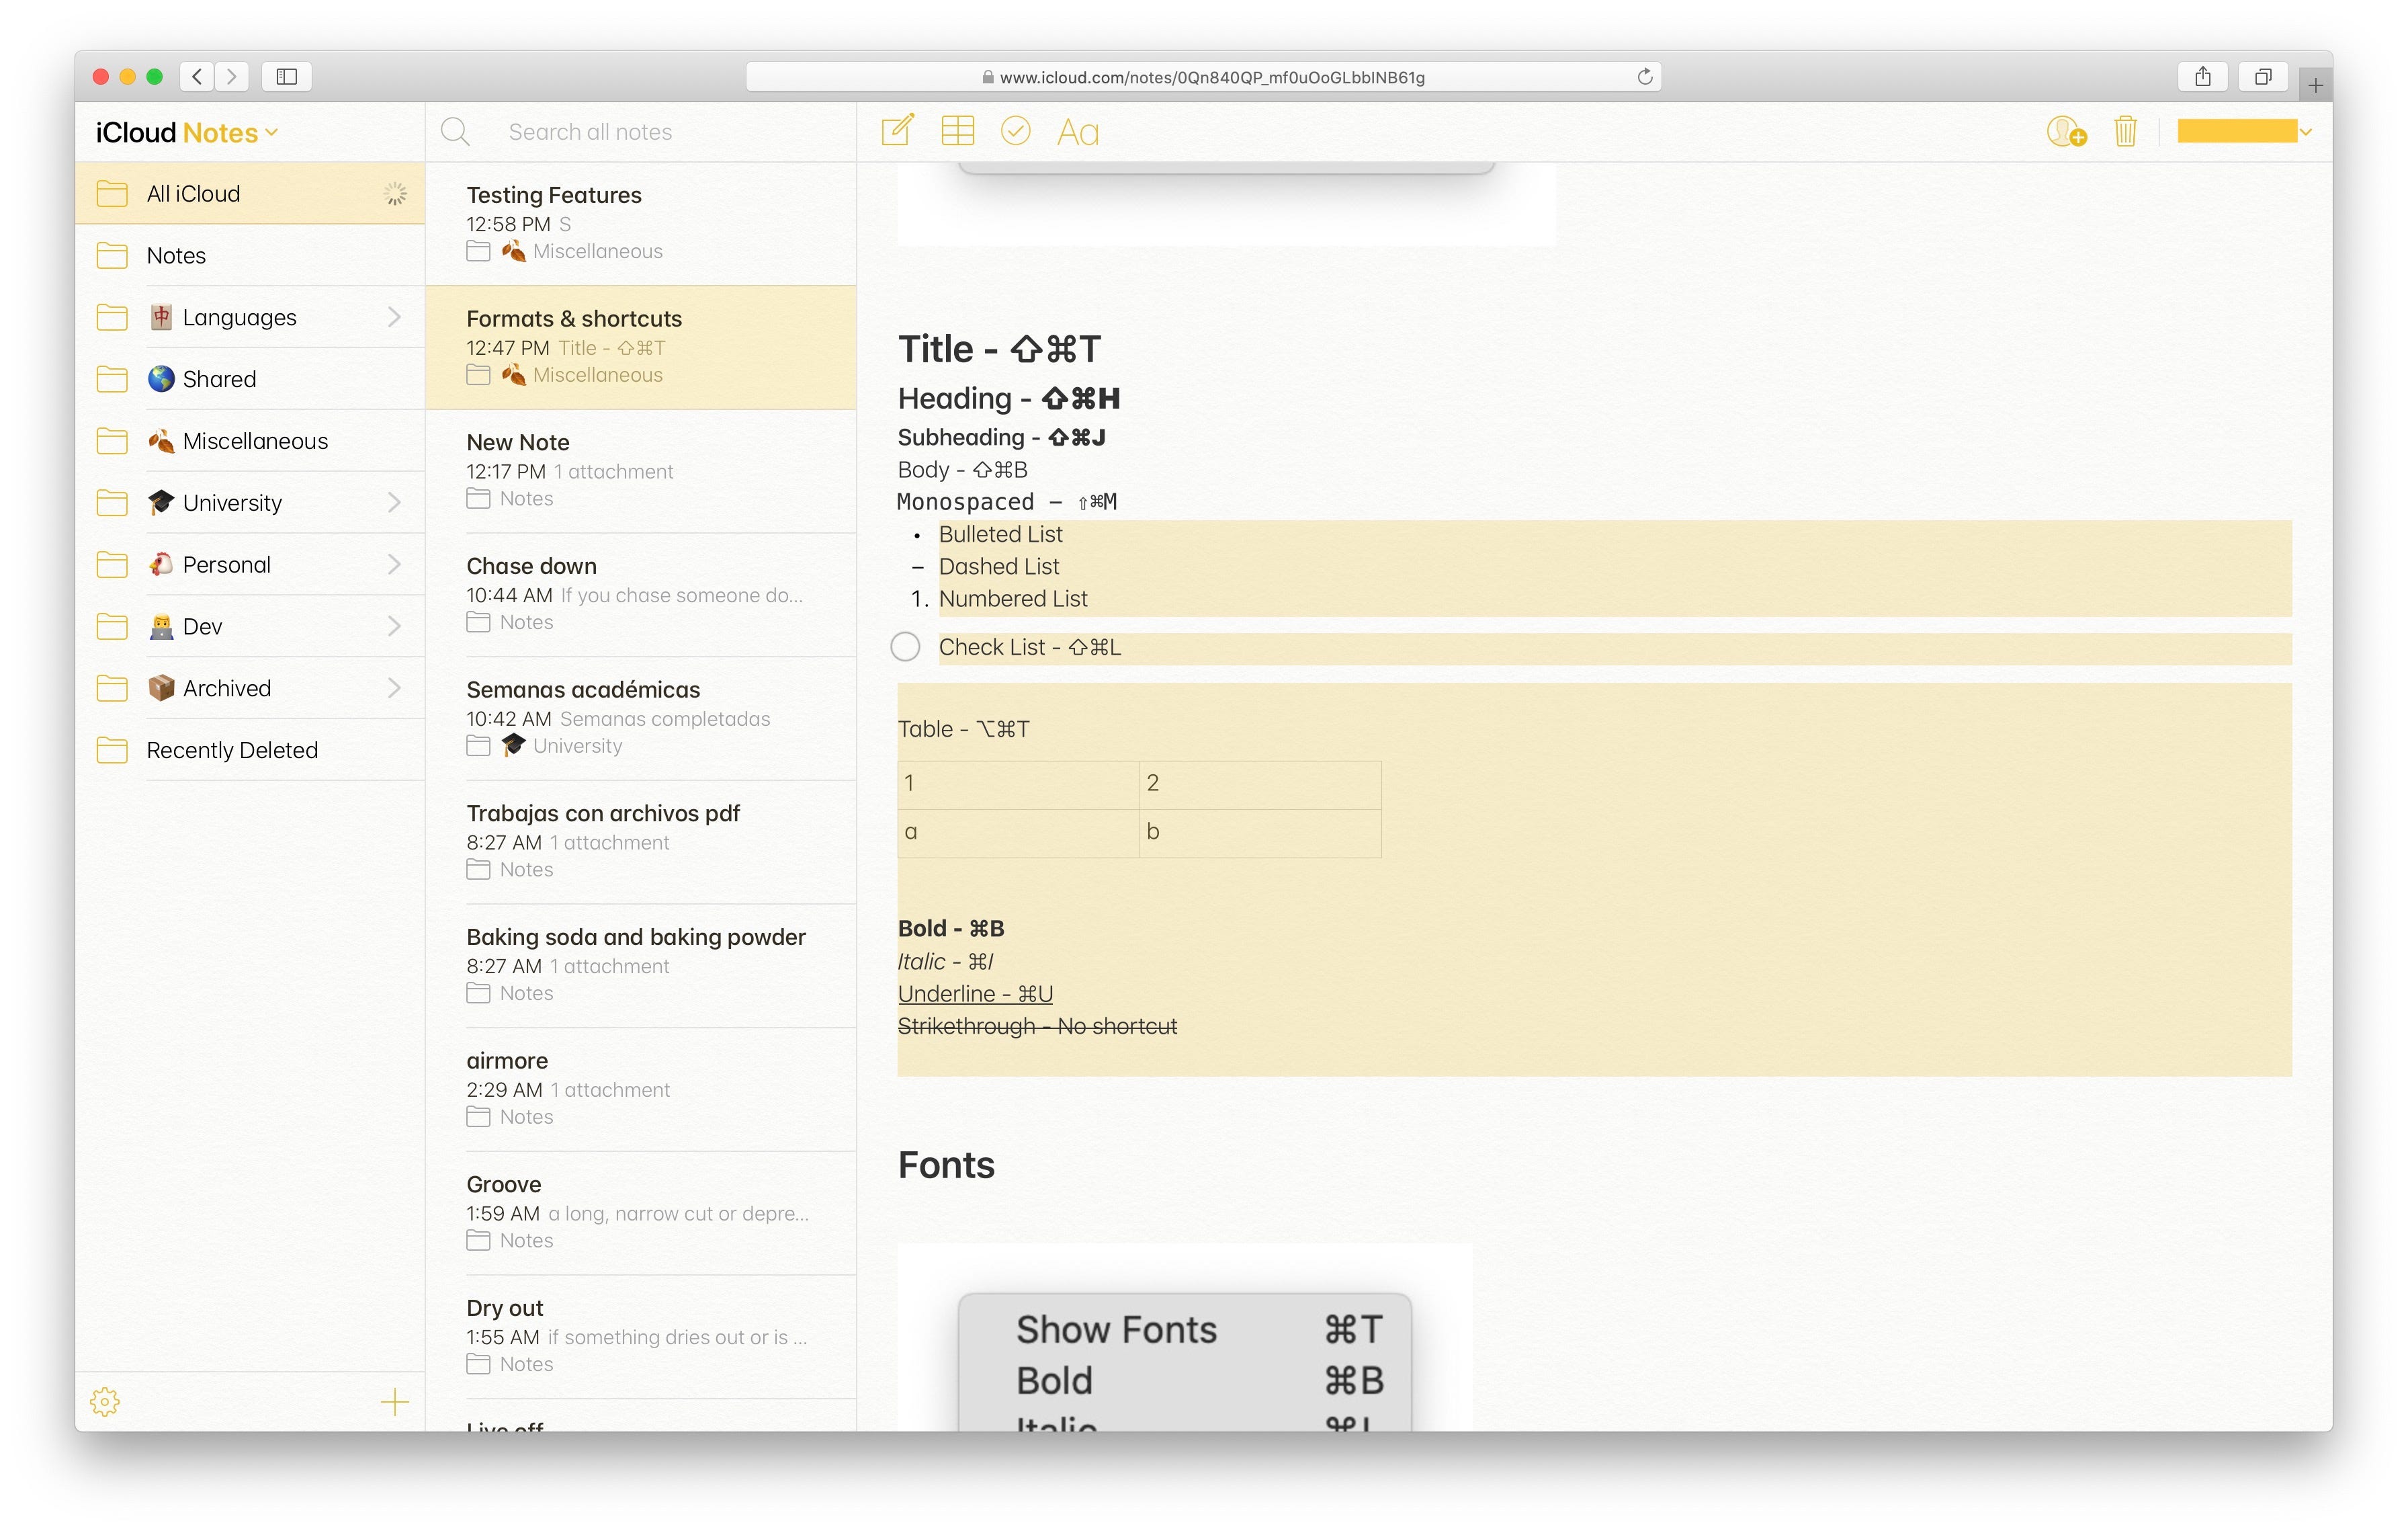This screenshot has width=2408, height=1531.
Task: Click the Show Fonts menu image
Action: [x=1185, y=1338]
